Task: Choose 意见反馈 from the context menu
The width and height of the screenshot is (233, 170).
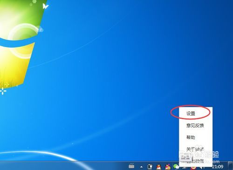Action: (x=196, y=125)
